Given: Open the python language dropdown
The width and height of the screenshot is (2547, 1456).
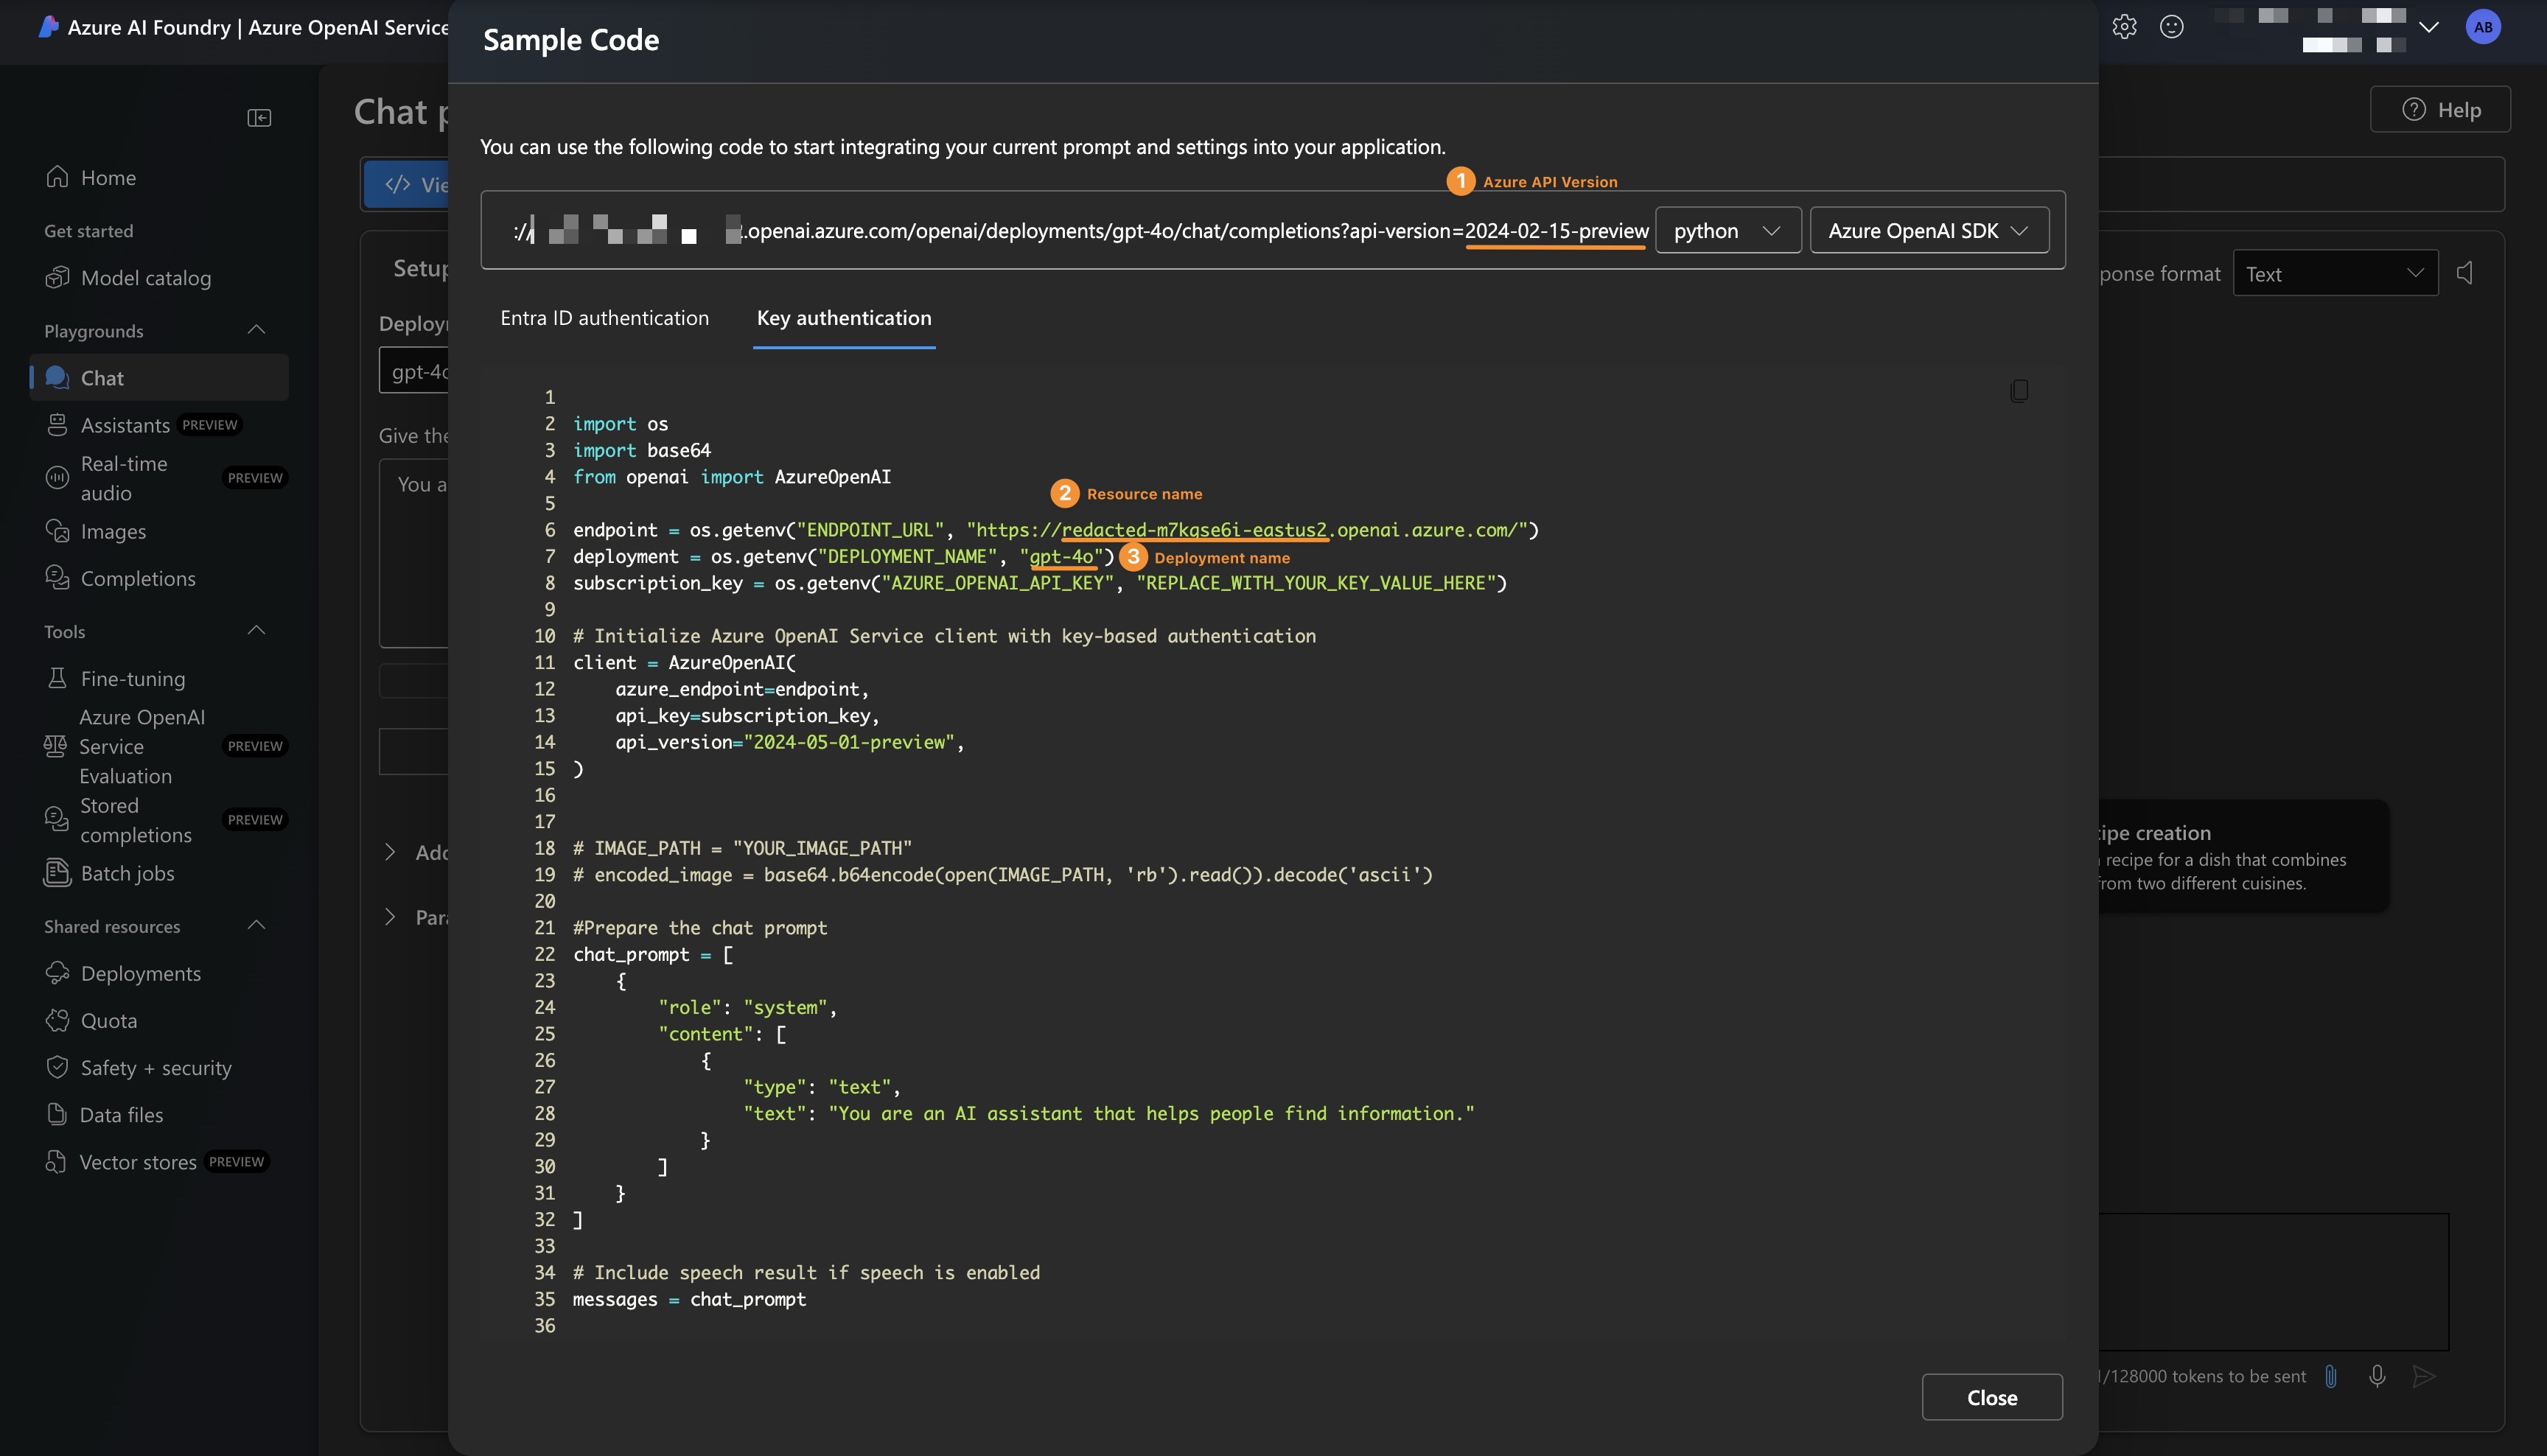Looking at the screenshot, I should click(x=1727, y=231).
